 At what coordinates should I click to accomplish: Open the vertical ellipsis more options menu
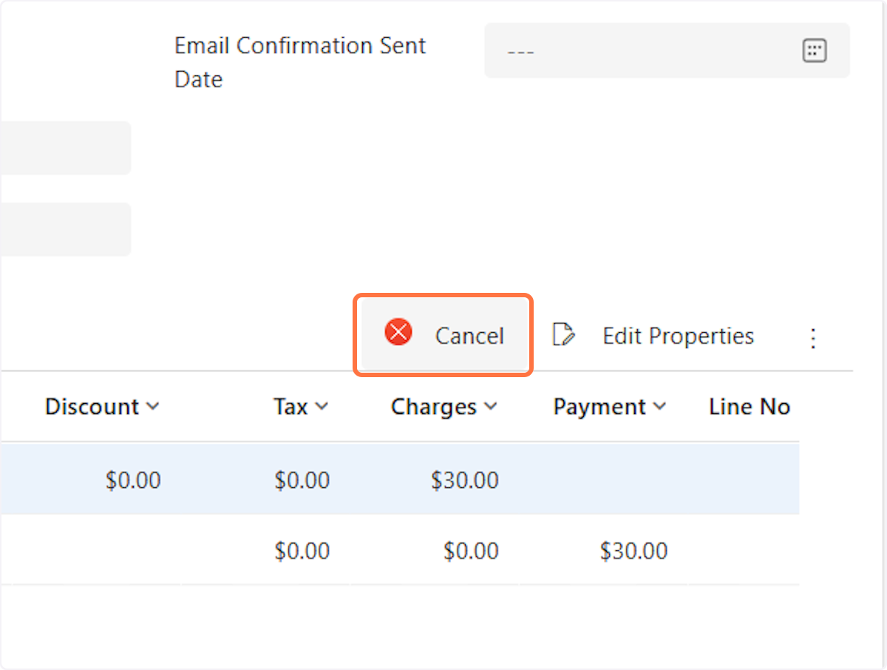(x=813, y=338)
